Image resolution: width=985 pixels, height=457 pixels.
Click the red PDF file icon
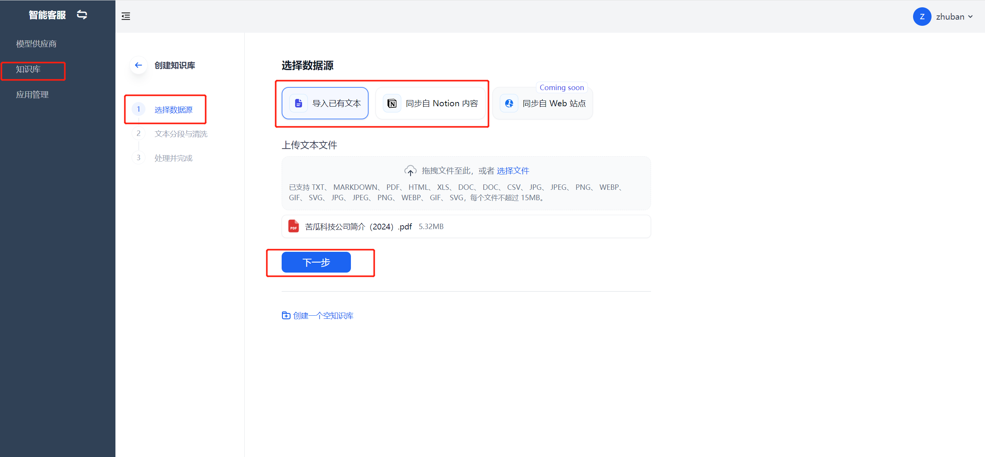click(x=294, y=226)
